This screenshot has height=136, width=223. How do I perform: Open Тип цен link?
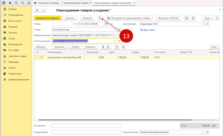click(x=148, y=29)
